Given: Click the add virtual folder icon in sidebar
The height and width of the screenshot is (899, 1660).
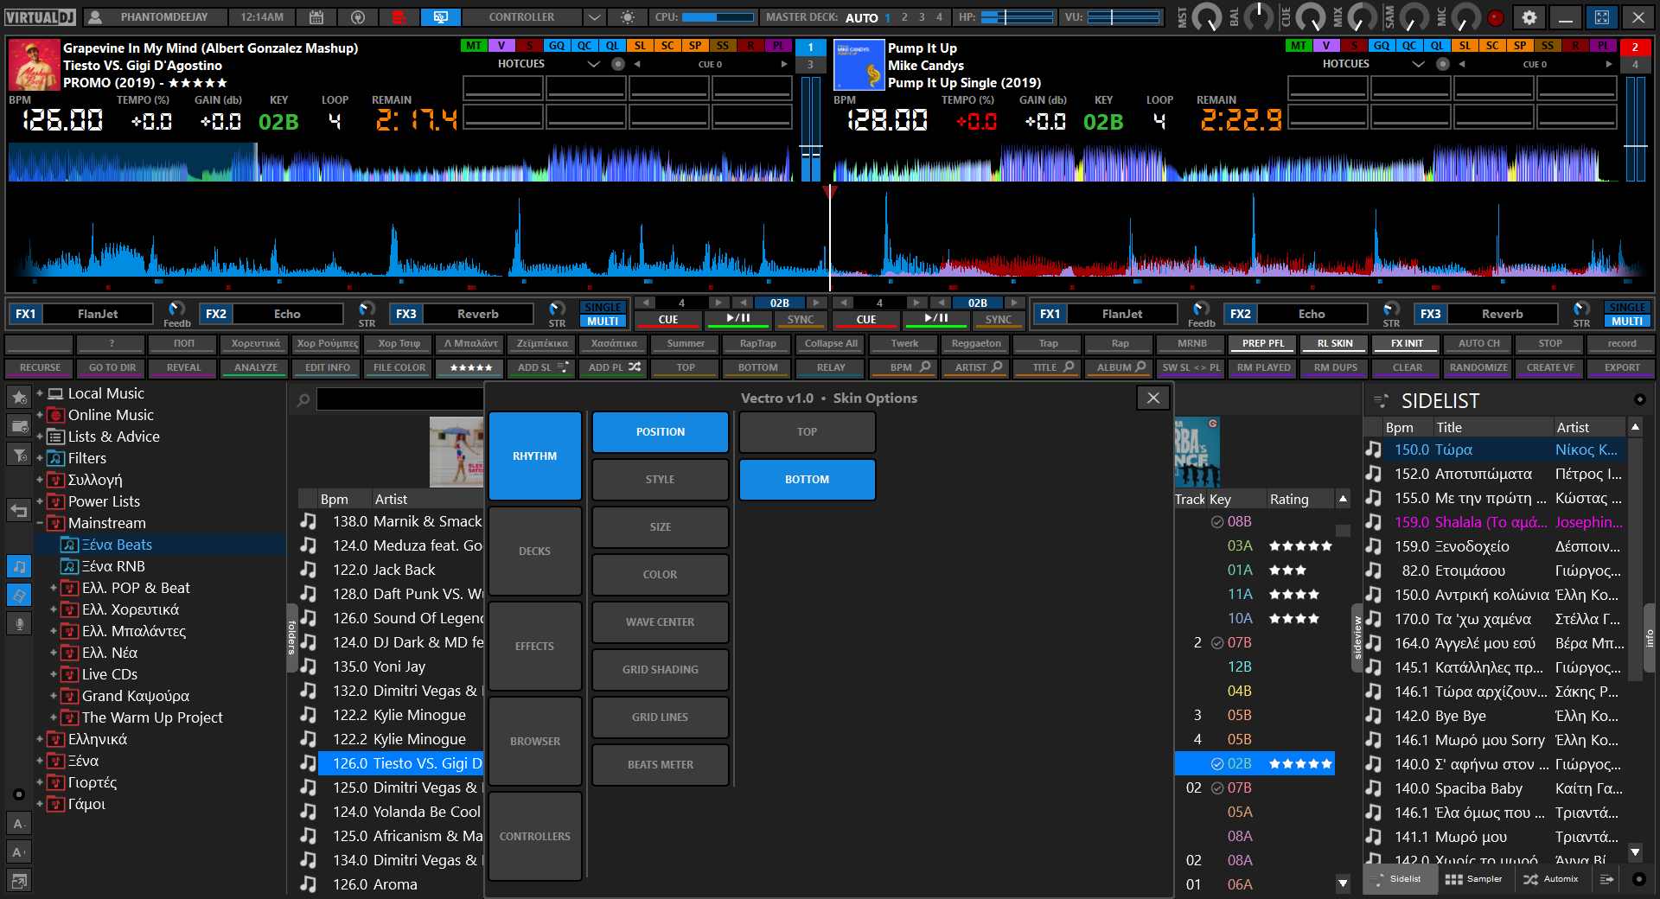Looking at the screenshot, I should coord(19,426).
